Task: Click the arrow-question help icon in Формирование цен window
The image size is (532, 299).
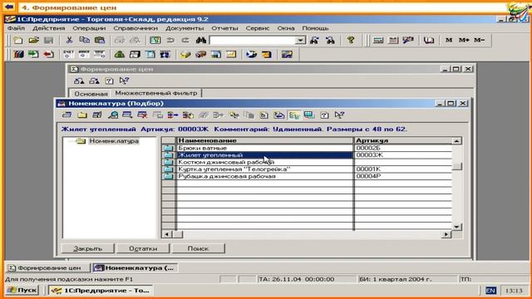Action: 124,81
